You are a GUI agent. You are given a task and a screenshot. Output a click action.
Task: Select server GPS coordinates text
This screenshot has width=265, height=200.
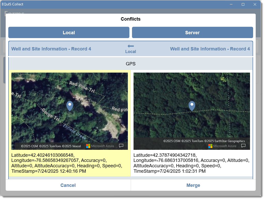(x=191, y=163)
